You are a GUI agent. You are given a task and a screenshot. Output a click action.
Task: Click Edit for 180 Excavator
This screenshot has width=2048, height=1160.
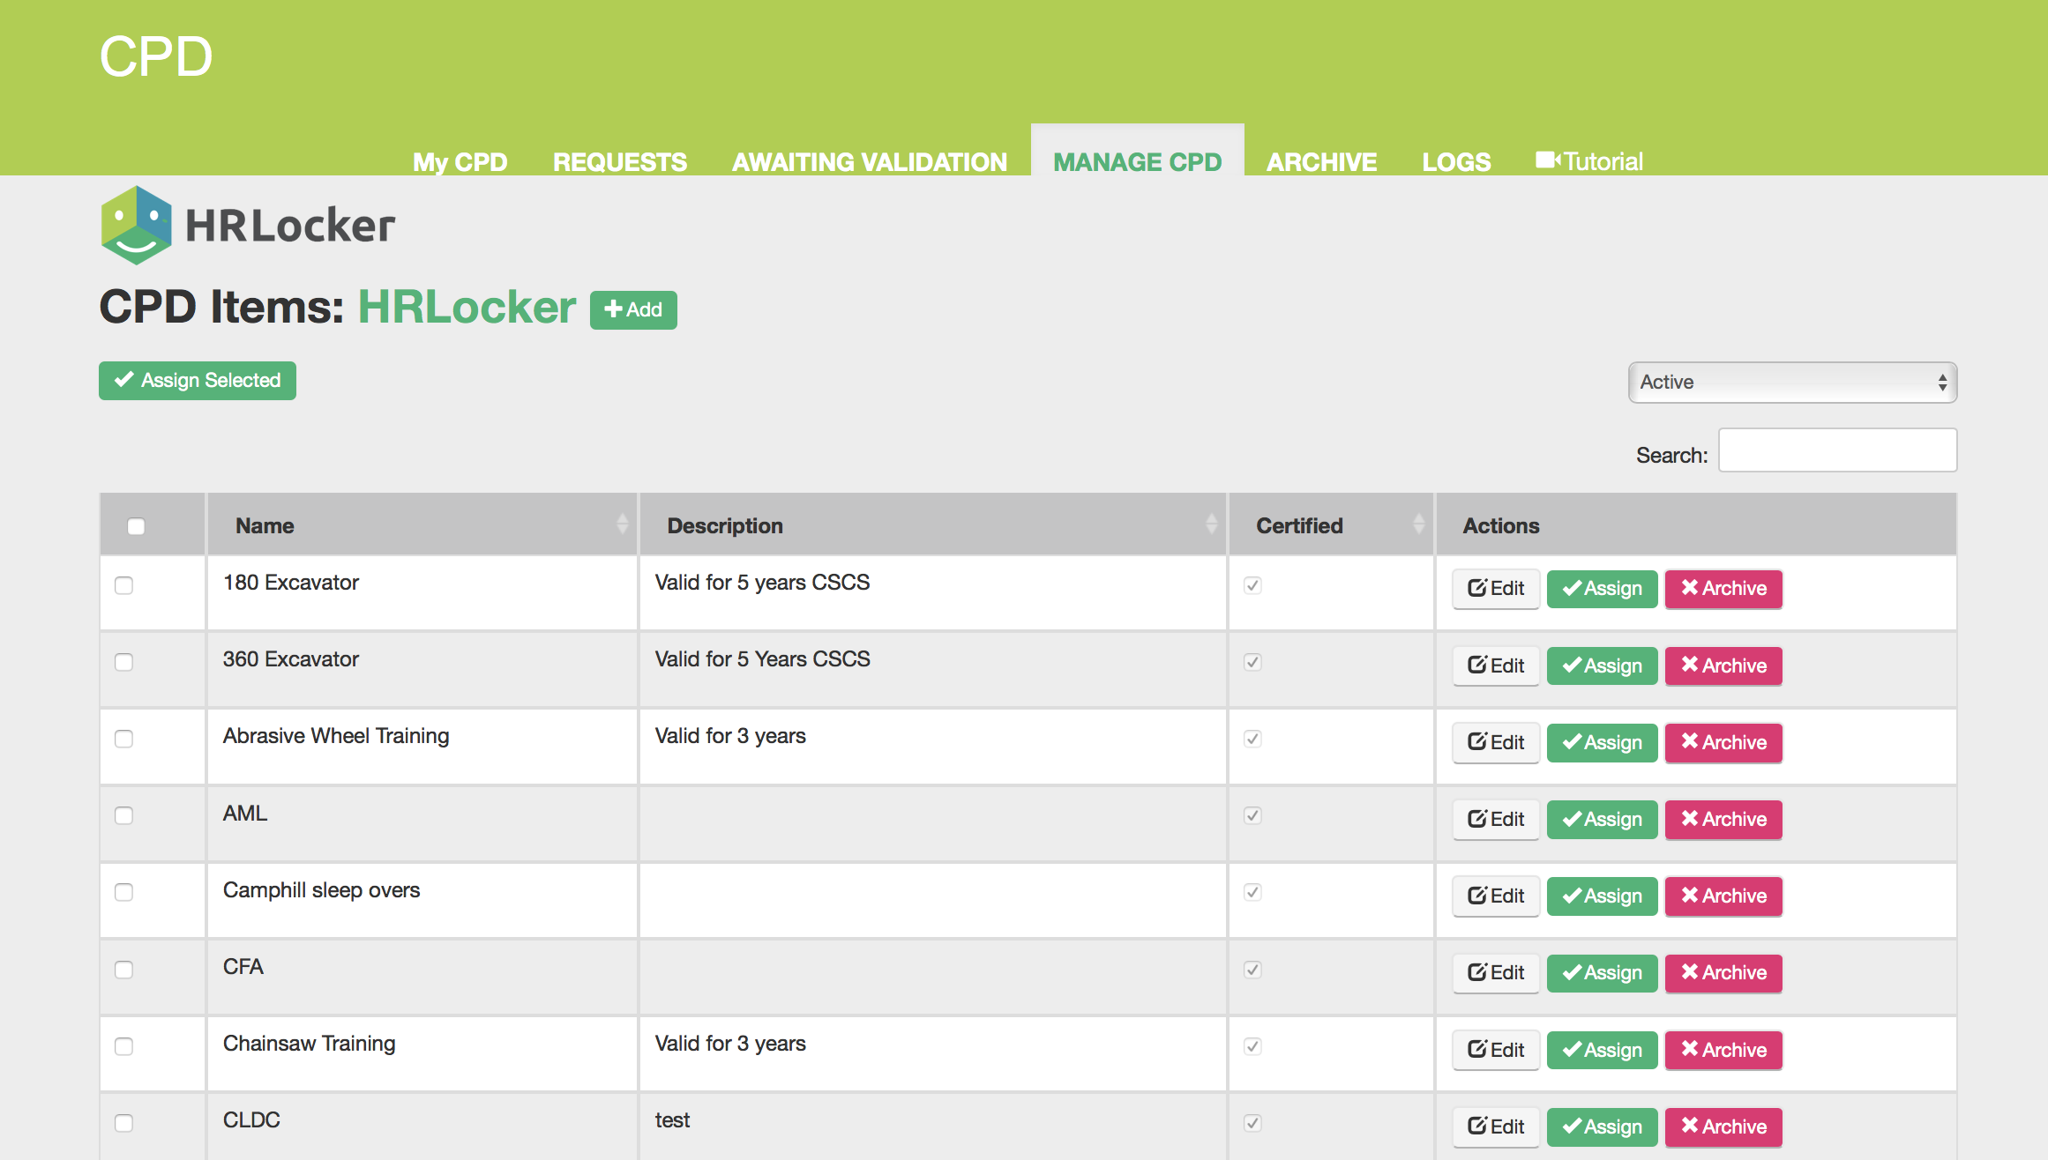[x=1496, y=589]
